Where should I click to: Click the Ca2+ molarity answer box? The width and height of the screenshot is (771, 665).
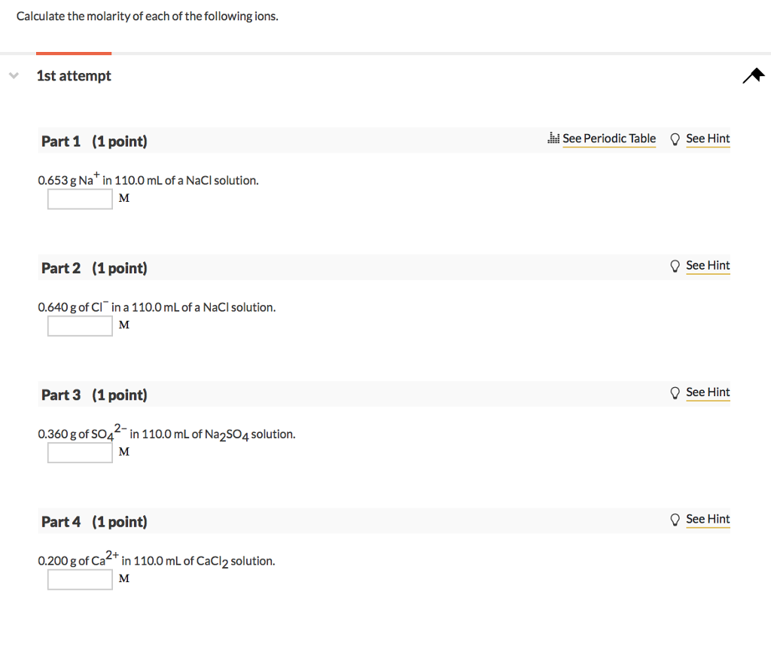click(79, 578)
